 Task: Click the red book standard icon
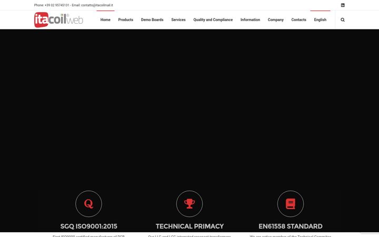pyautogui.click(x=290, y=204)
